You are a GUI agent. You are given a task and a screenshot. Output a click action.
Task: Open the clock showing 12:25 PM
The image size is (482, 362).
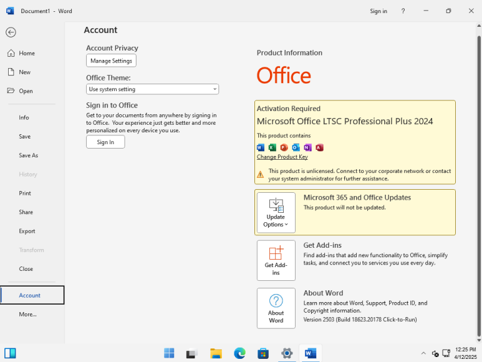(465, 353)
